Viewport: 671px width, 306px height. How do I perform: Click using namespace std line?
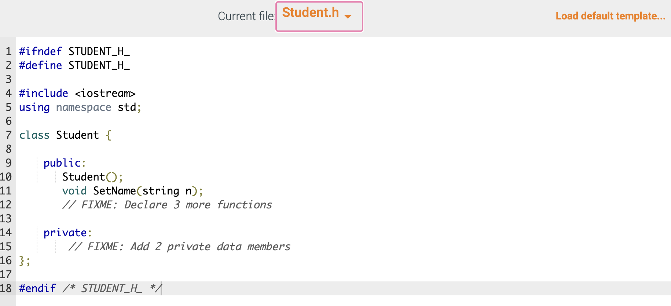80,107
